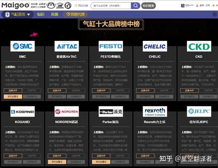Click the 我要代理 diamond button
Screen dimensions: 218x168
tap(75, 14)
